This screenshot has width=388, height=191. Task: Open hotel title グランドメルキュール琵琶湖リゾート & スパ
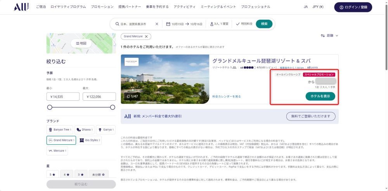pyautogui.click(x=261, y=61)
